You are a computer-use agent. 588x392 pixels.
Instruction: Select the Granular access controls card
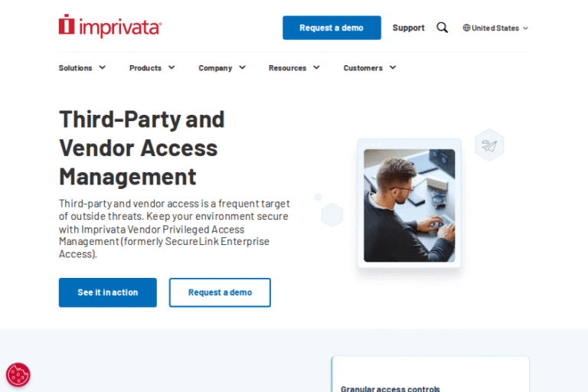[x=430, y=374]
